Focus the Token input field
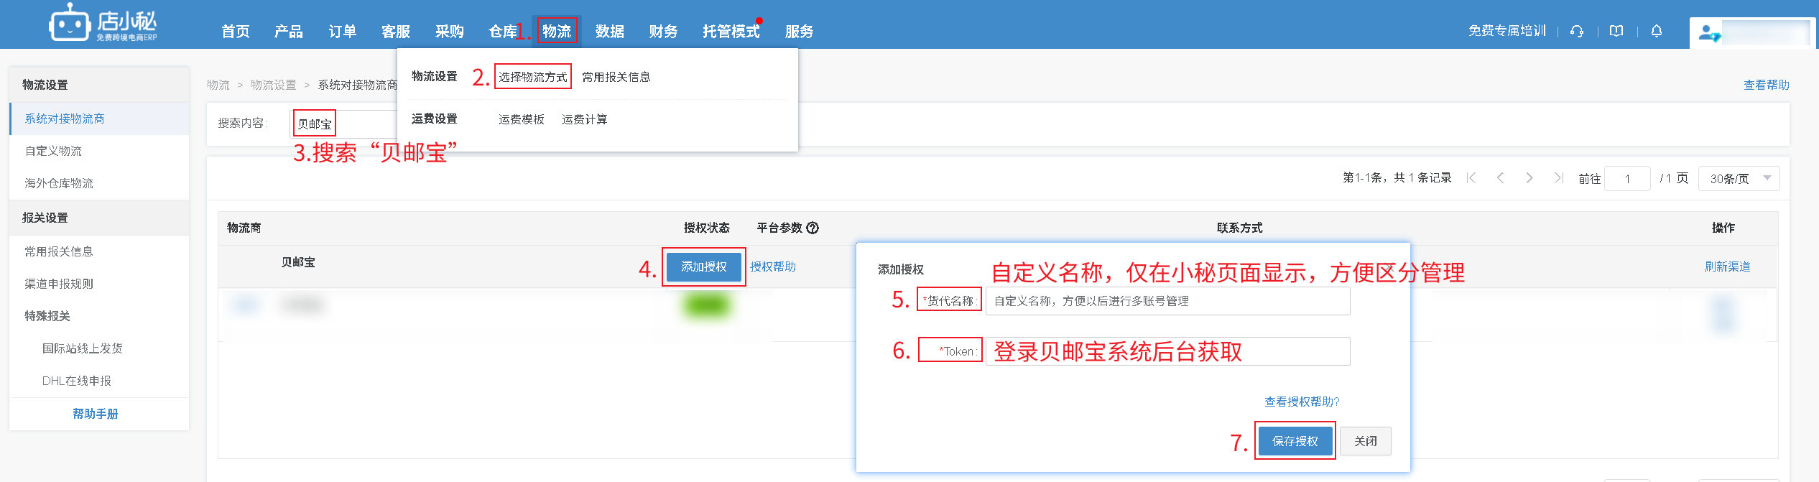 click(1168, 351)
